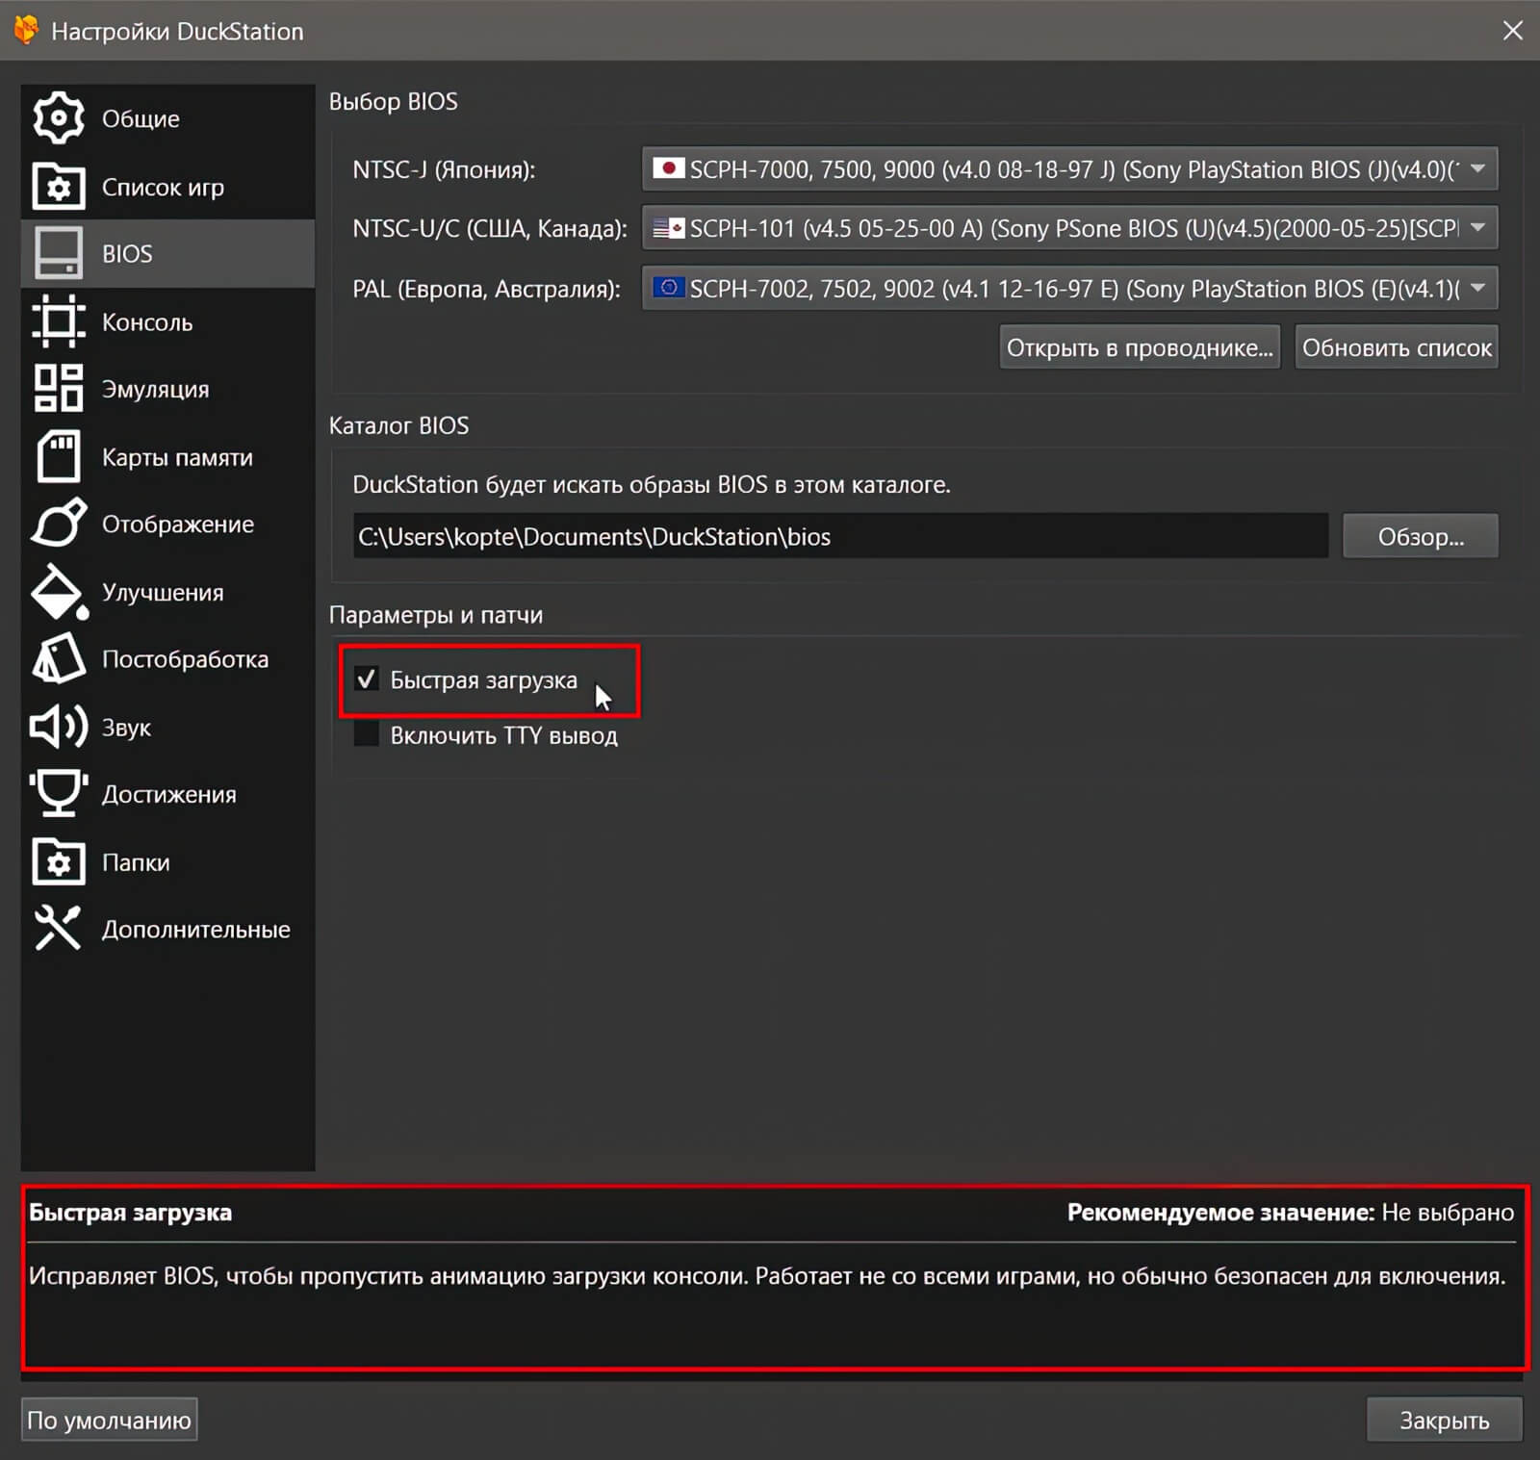This screenshot has height=1460, width=1540.
Task: Open the NTSC-U/C (США, Канада) BIOS dropdown
Action: coord(1069,228)
